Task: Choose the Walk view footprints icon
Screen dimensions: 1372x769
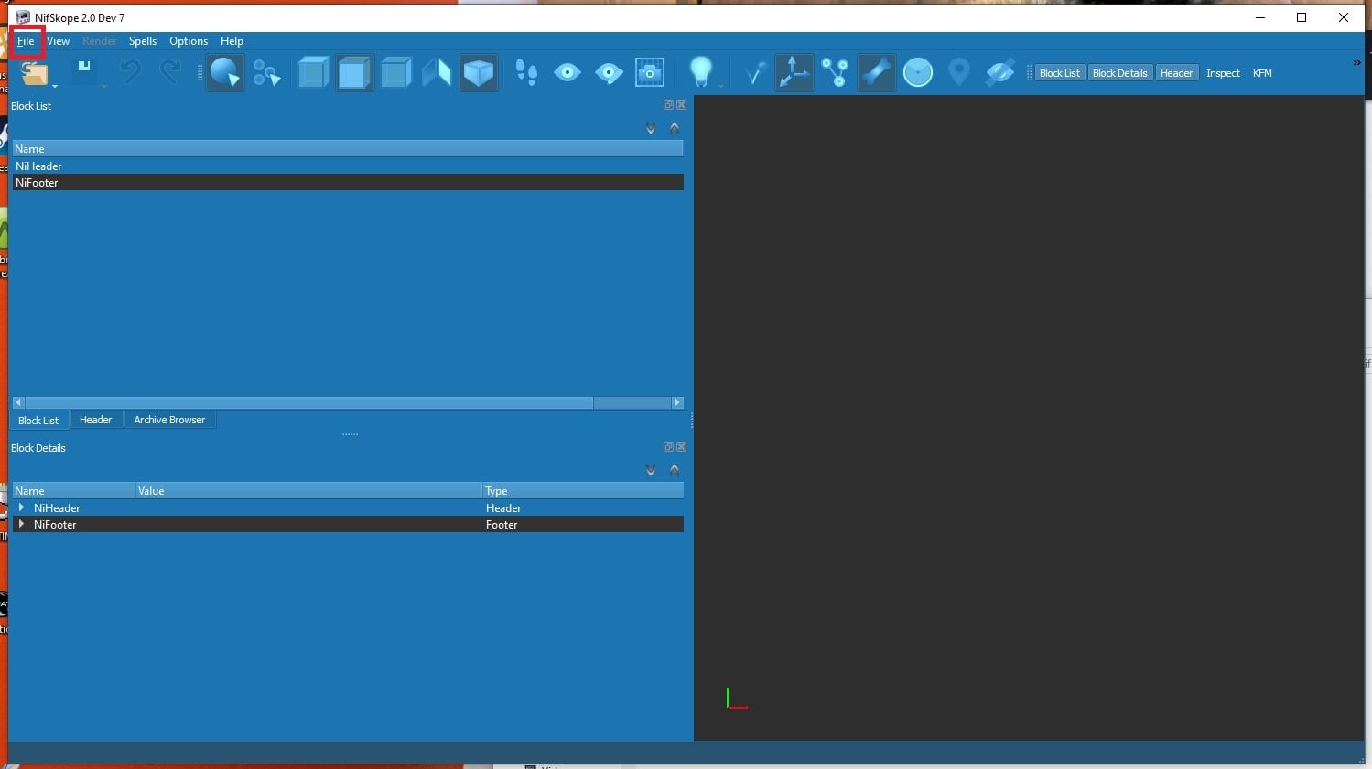Action: point(526,73)
